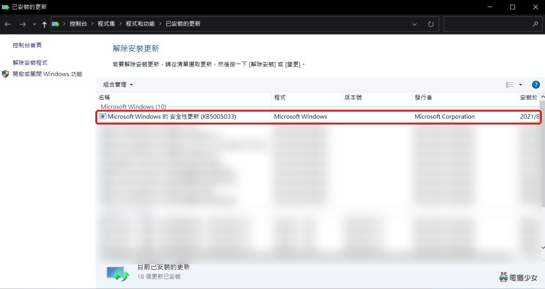Image resolution: width=545 pixels, height=289 pixels.
Task: Open 程式集 breadcrumb
Action: (x=106, y=24)
